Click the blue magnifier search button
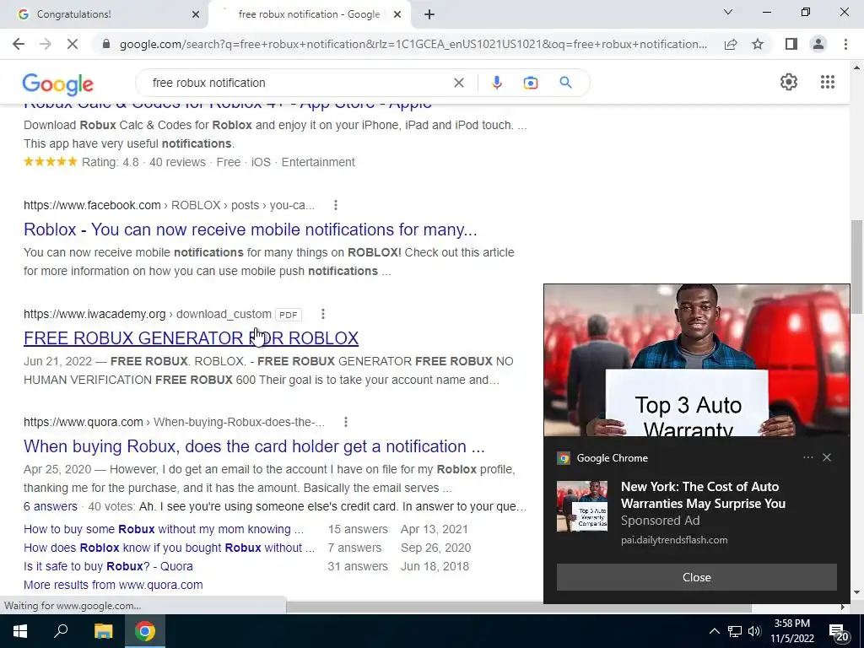Viewport: 864px width, 648px height. pos(565,83)
